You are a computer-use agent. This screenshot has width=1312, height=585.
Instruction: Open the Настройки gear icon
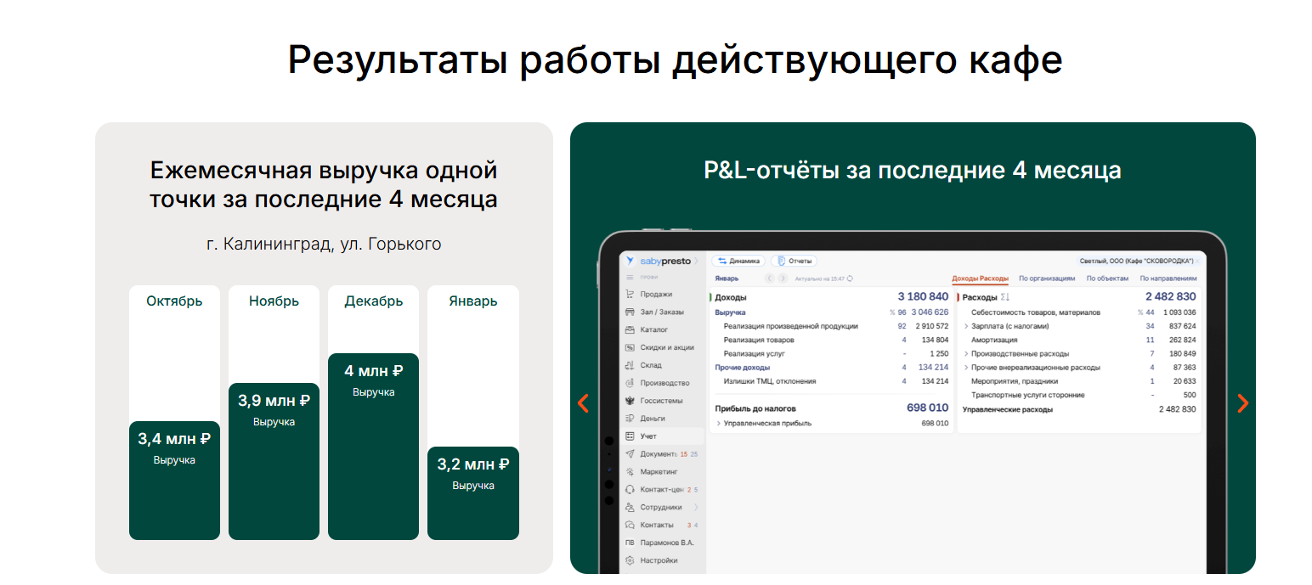[x=630, y=560]
